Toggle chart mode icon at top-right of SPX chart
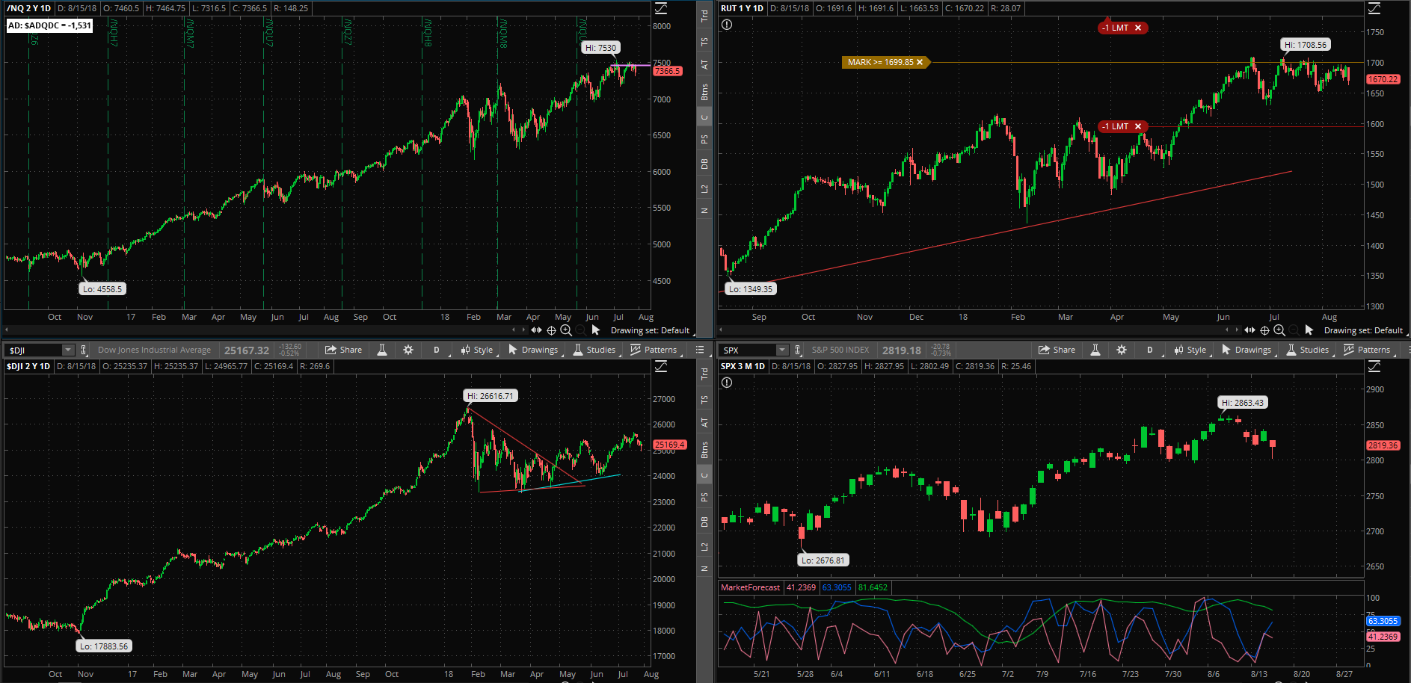This screenshot has width=1411, height=683. coord(1374,366)
